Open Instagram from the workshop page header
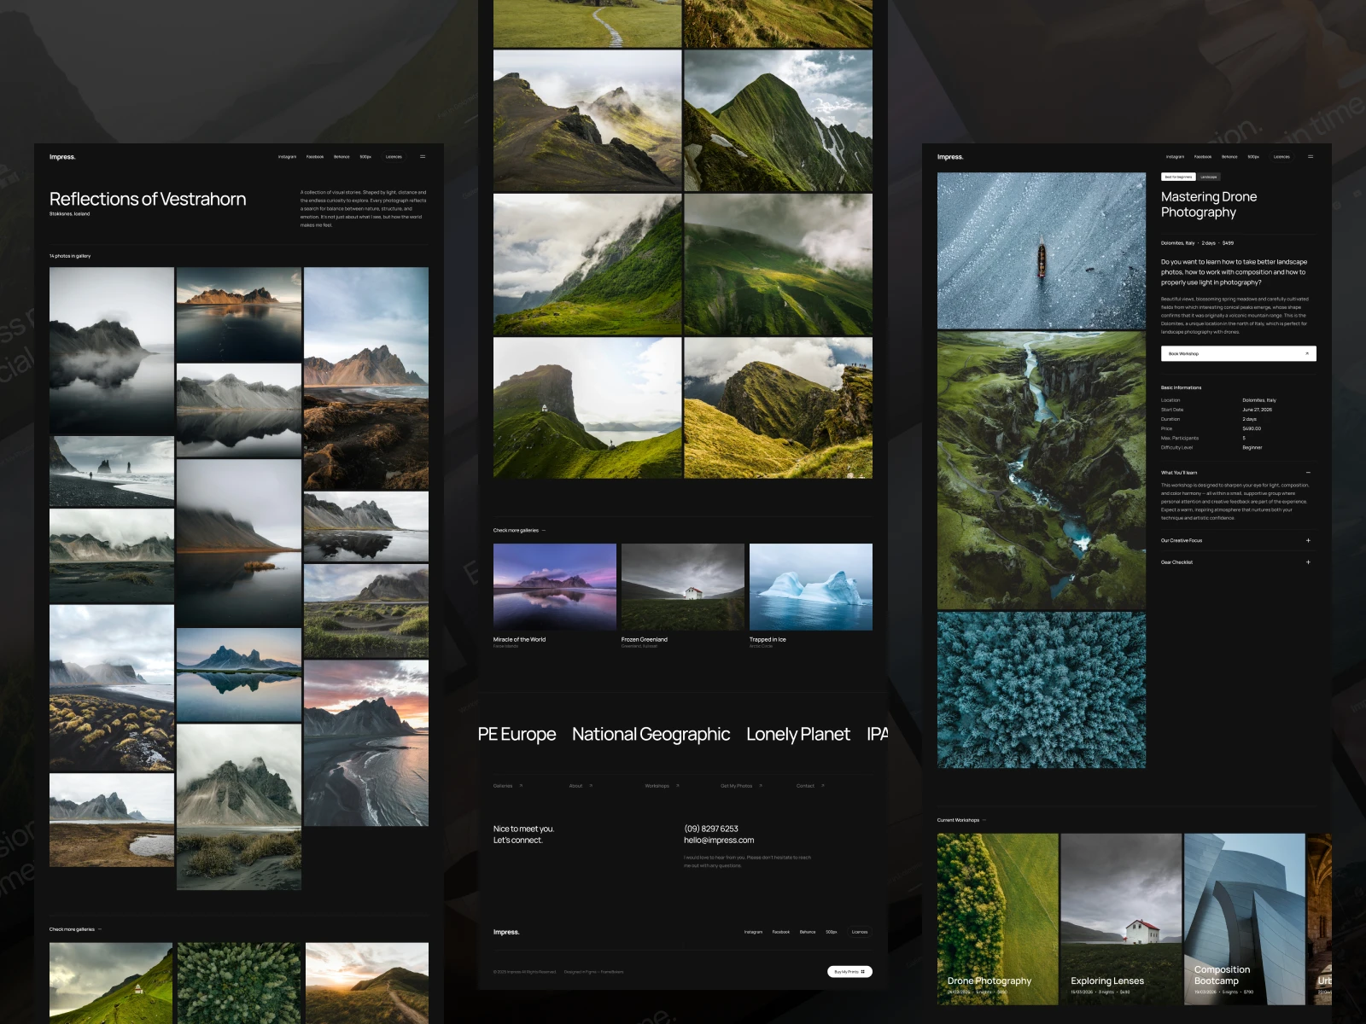Viewport: 1366px width, 1024px height. [1175, 157]
